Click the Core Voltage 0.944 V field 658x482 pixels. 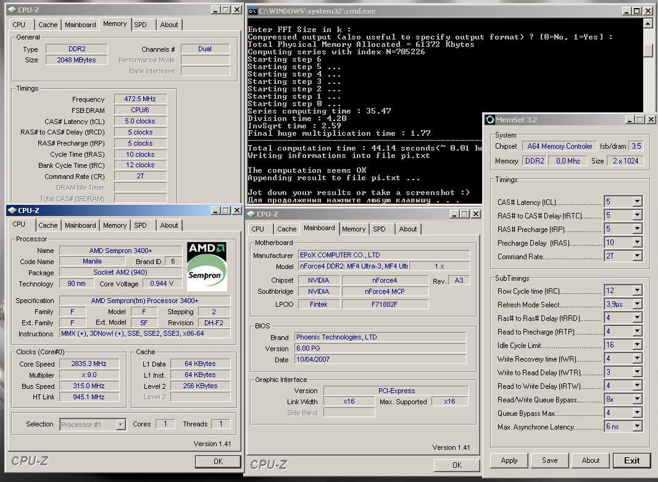tap(162, 283)
